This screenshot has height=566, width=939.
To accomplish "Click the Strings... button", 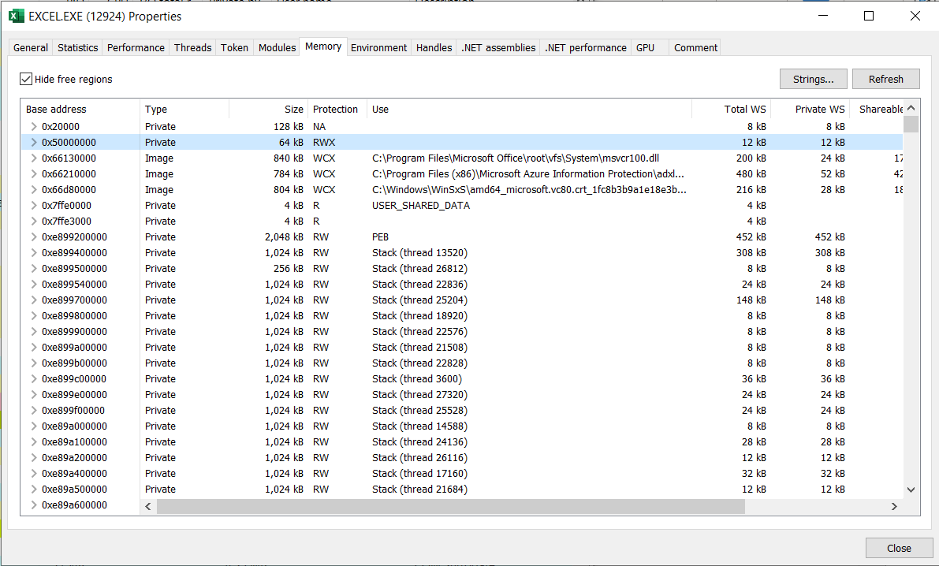I will tap(813, 79).
